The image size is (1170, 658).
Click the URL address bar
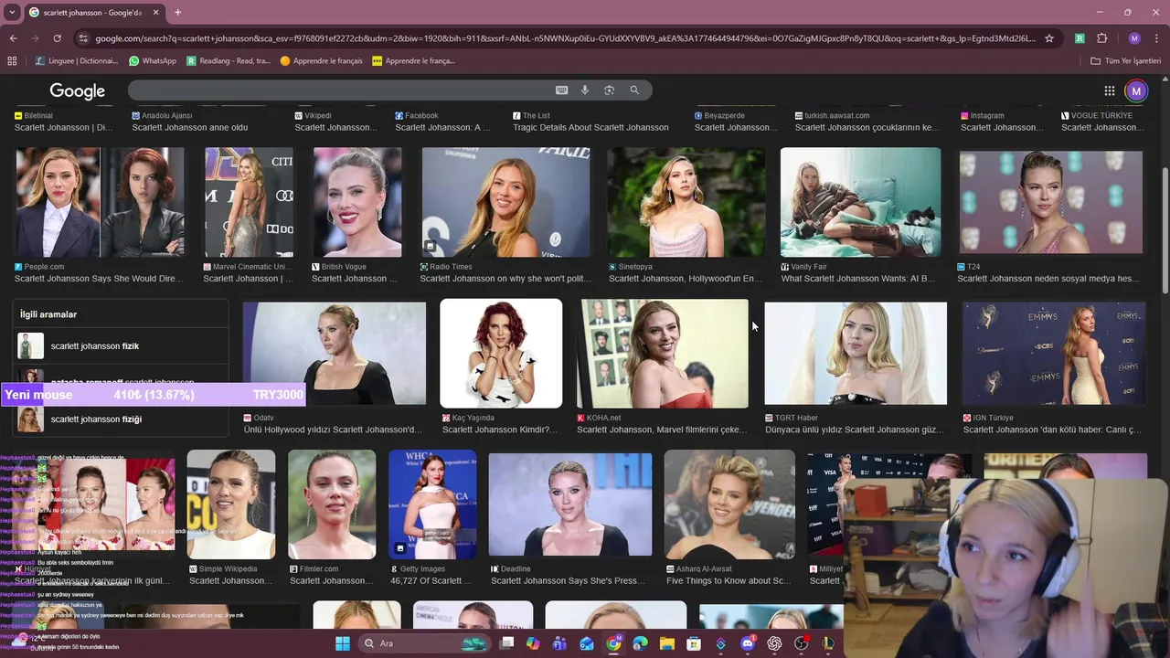click(x=565, y=38)
